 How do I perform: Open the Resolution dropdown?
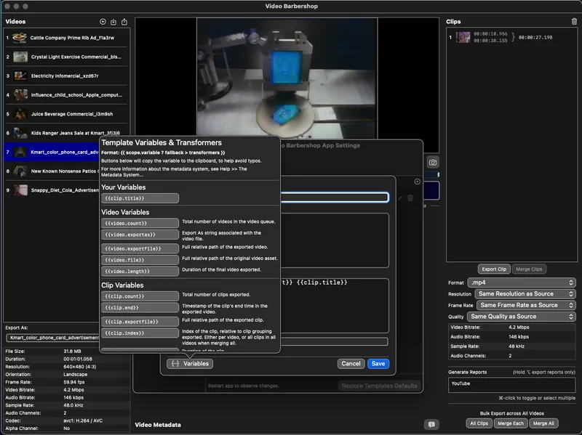coord(525,294)
